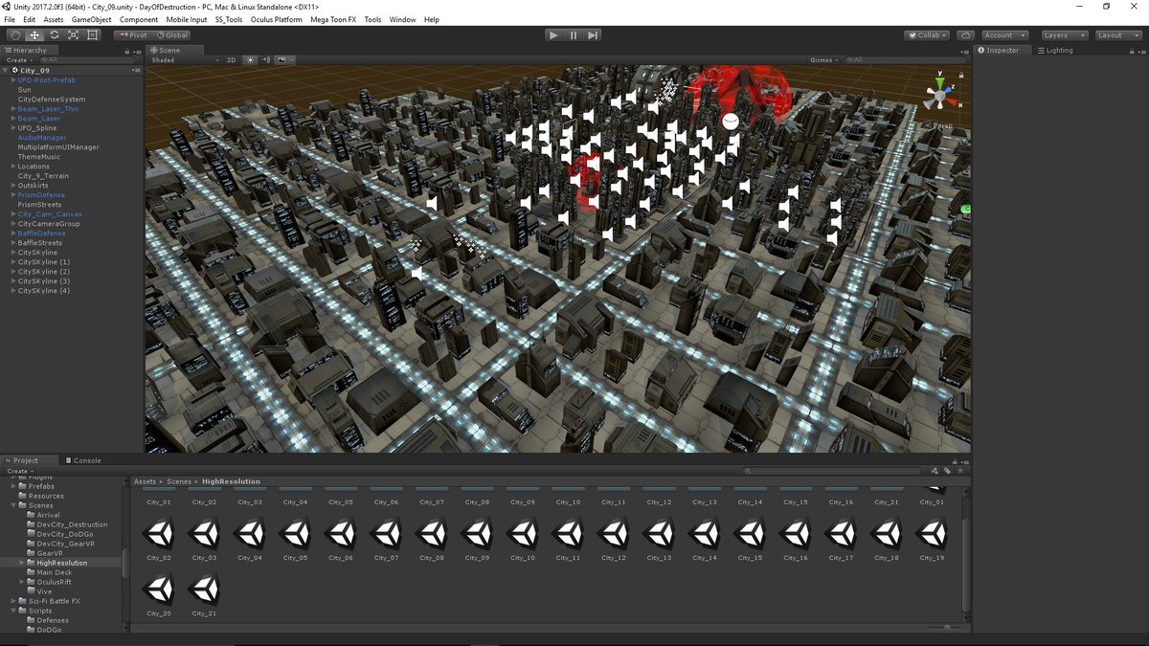1149x646 pixels.
Task: Toggle 2D scene view mode
Action: coord(231,60)
